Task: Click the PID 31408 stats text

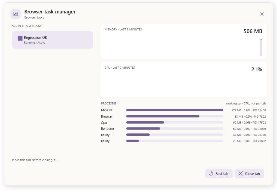Action: (x=249, y=110)
